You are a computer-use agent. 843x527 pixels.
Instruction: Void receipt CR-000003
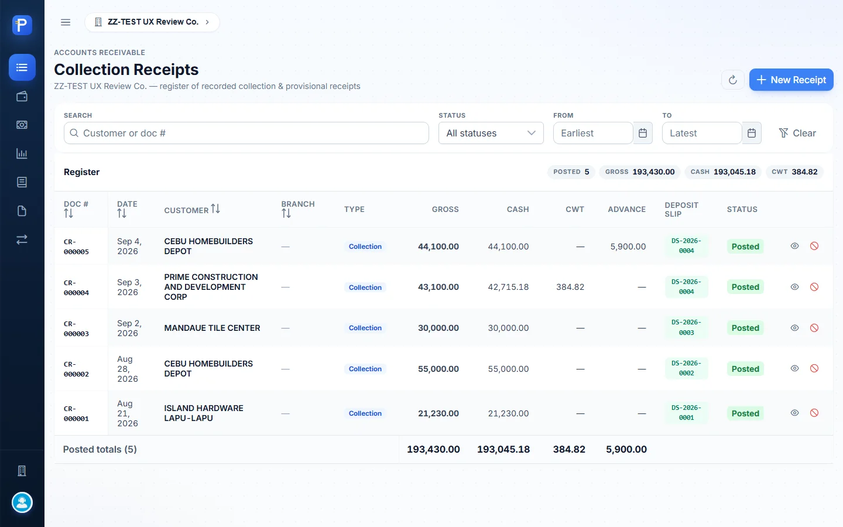(x=814, y=328)
